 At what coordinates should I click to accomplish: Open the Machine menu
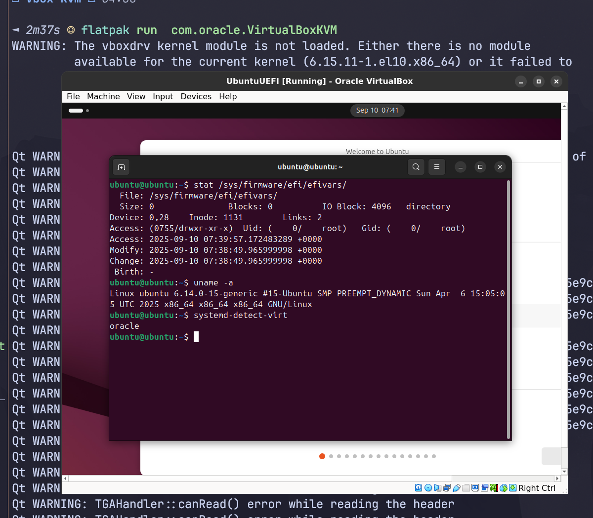pyautogui.click(x=103, y=96)
